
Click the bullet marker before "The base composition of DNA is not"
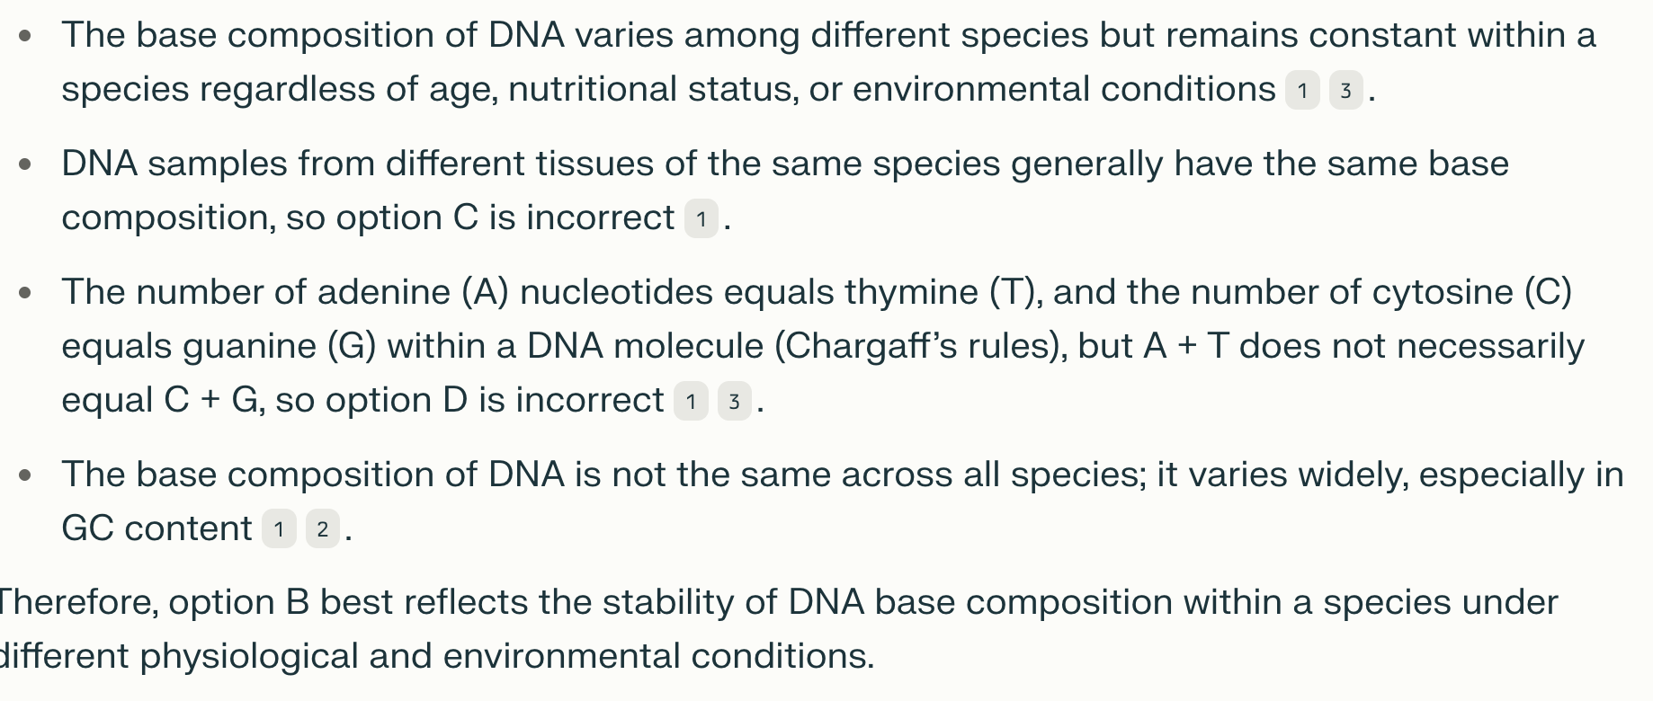(x=25, y=475)
